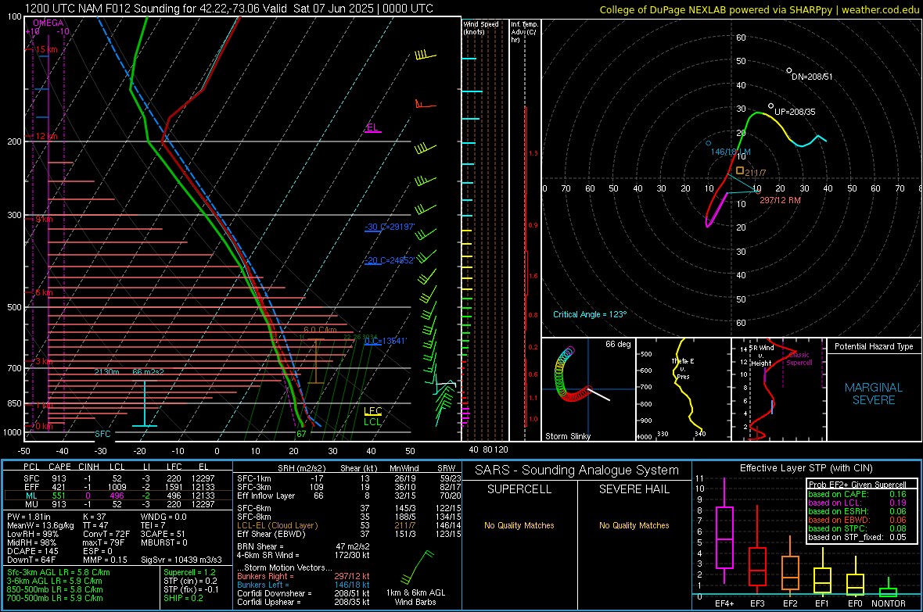Click the based on LCL: 0.19 line
Image resolution: width=923 pixels, height=612 pixels.
point(857,503)
